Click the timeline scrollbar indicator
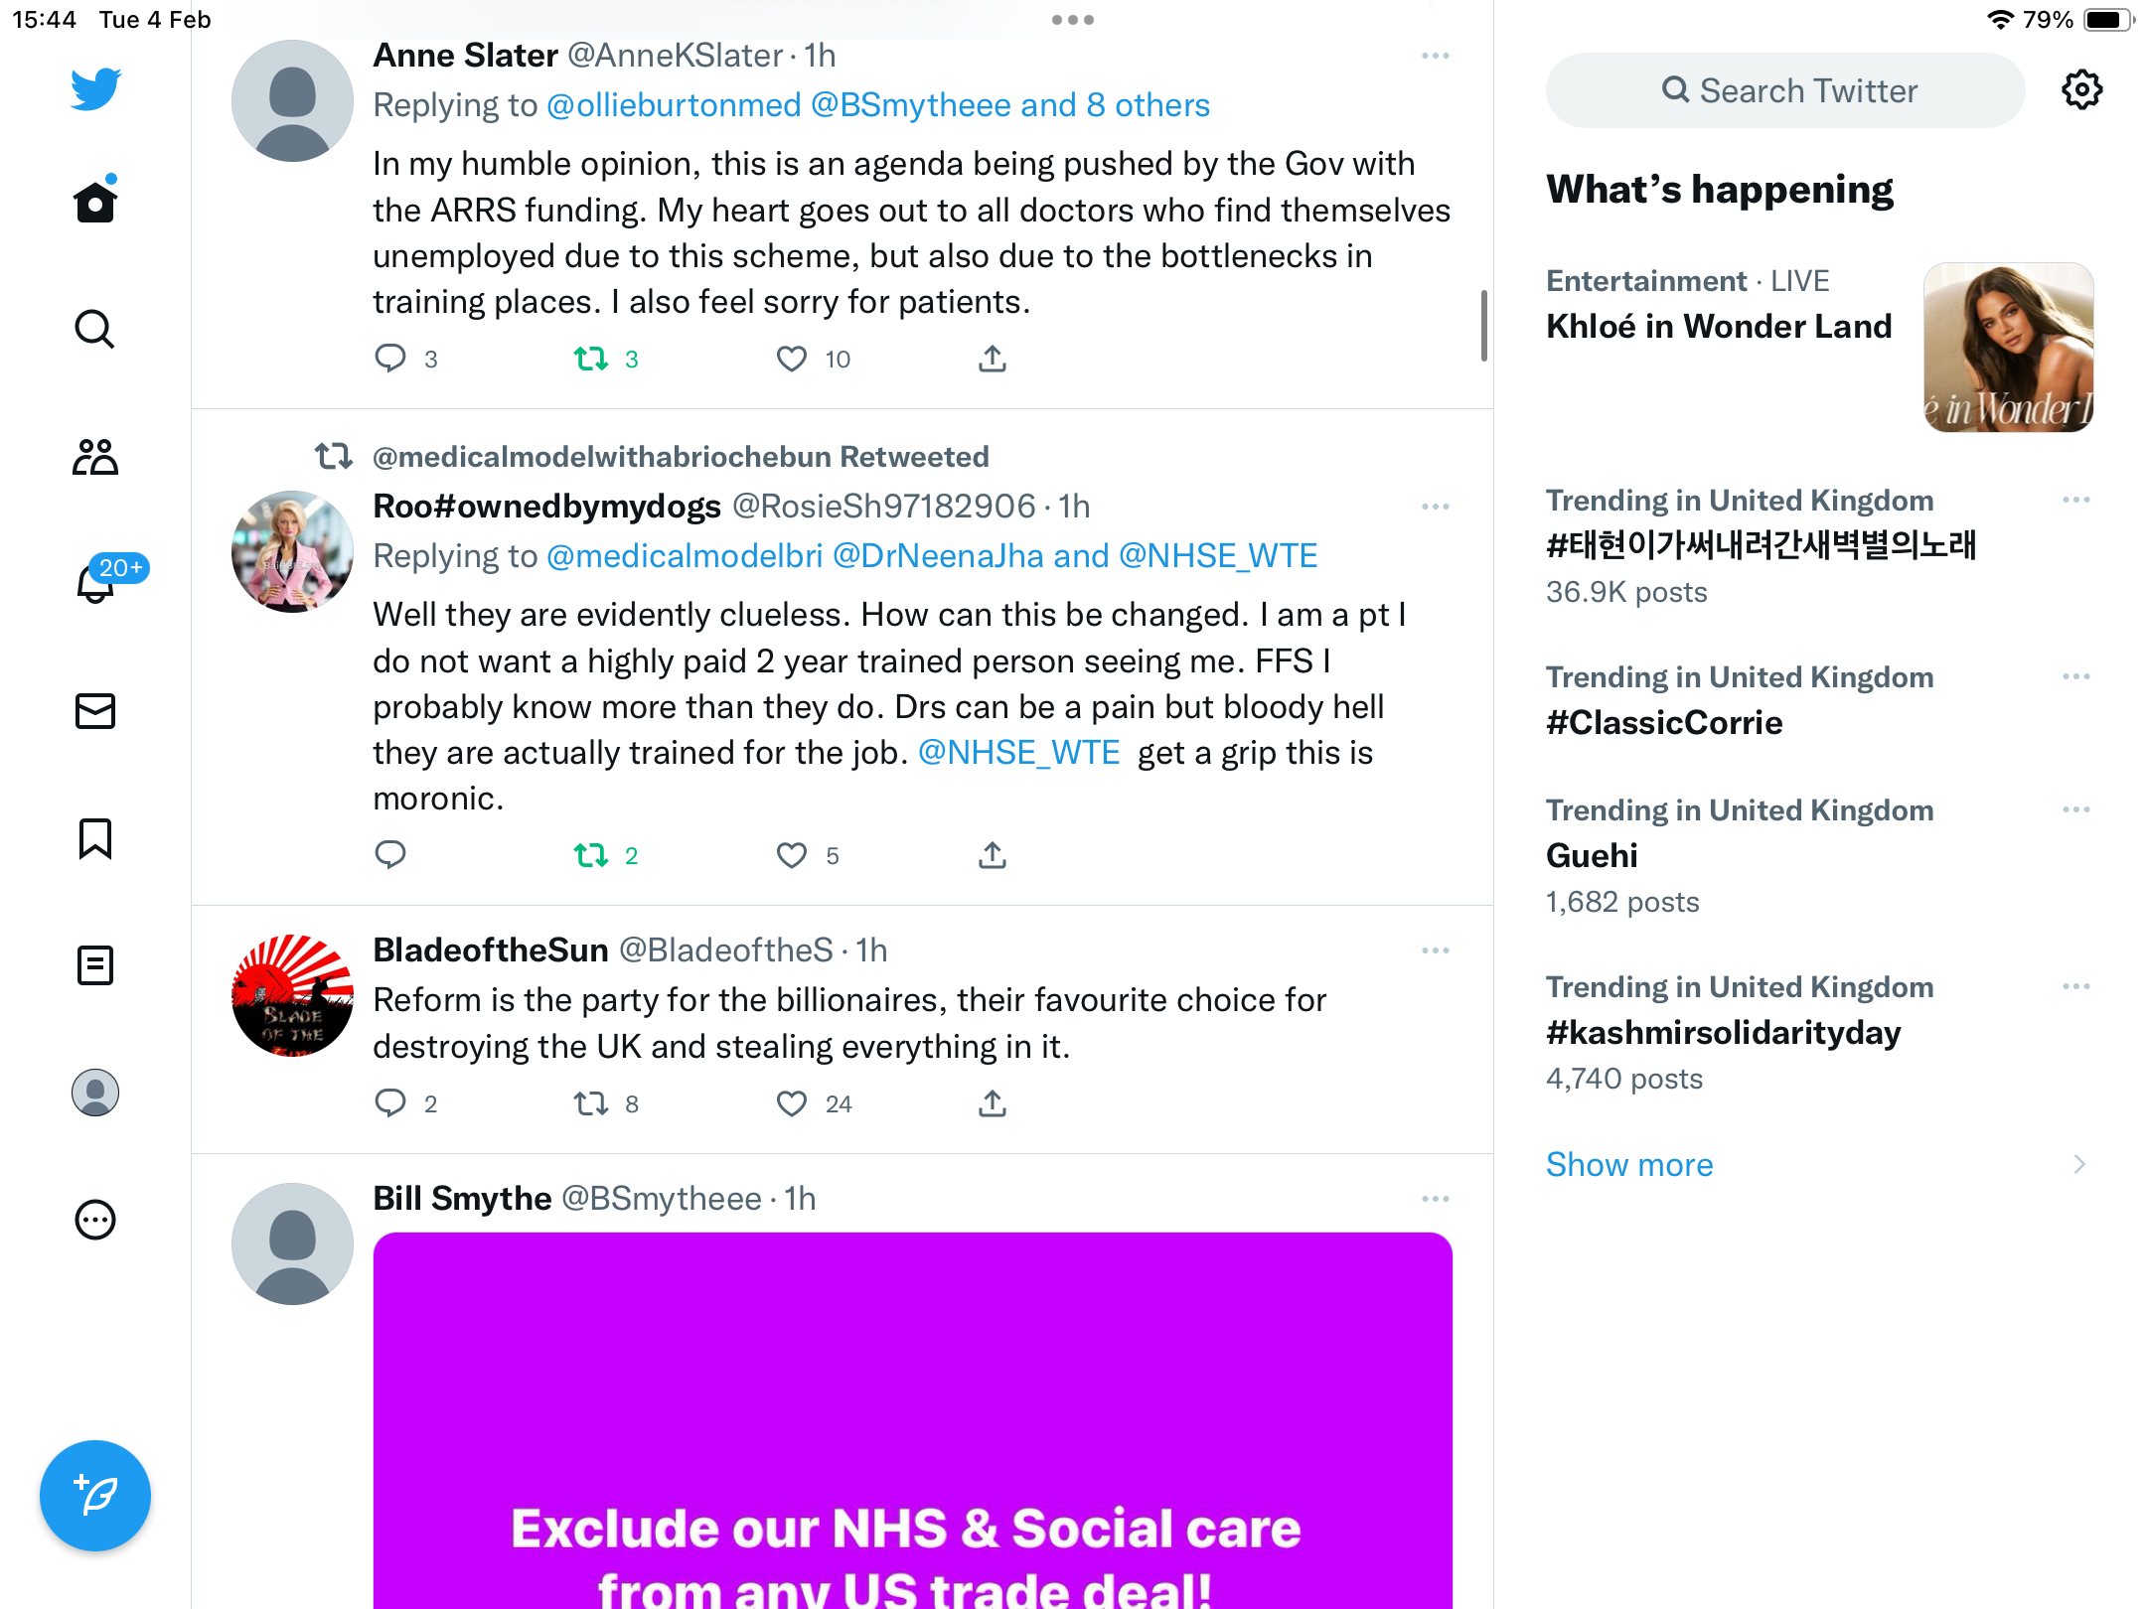The width and height of the screenshot is (2146, 1609). (x=1484, y=326)
